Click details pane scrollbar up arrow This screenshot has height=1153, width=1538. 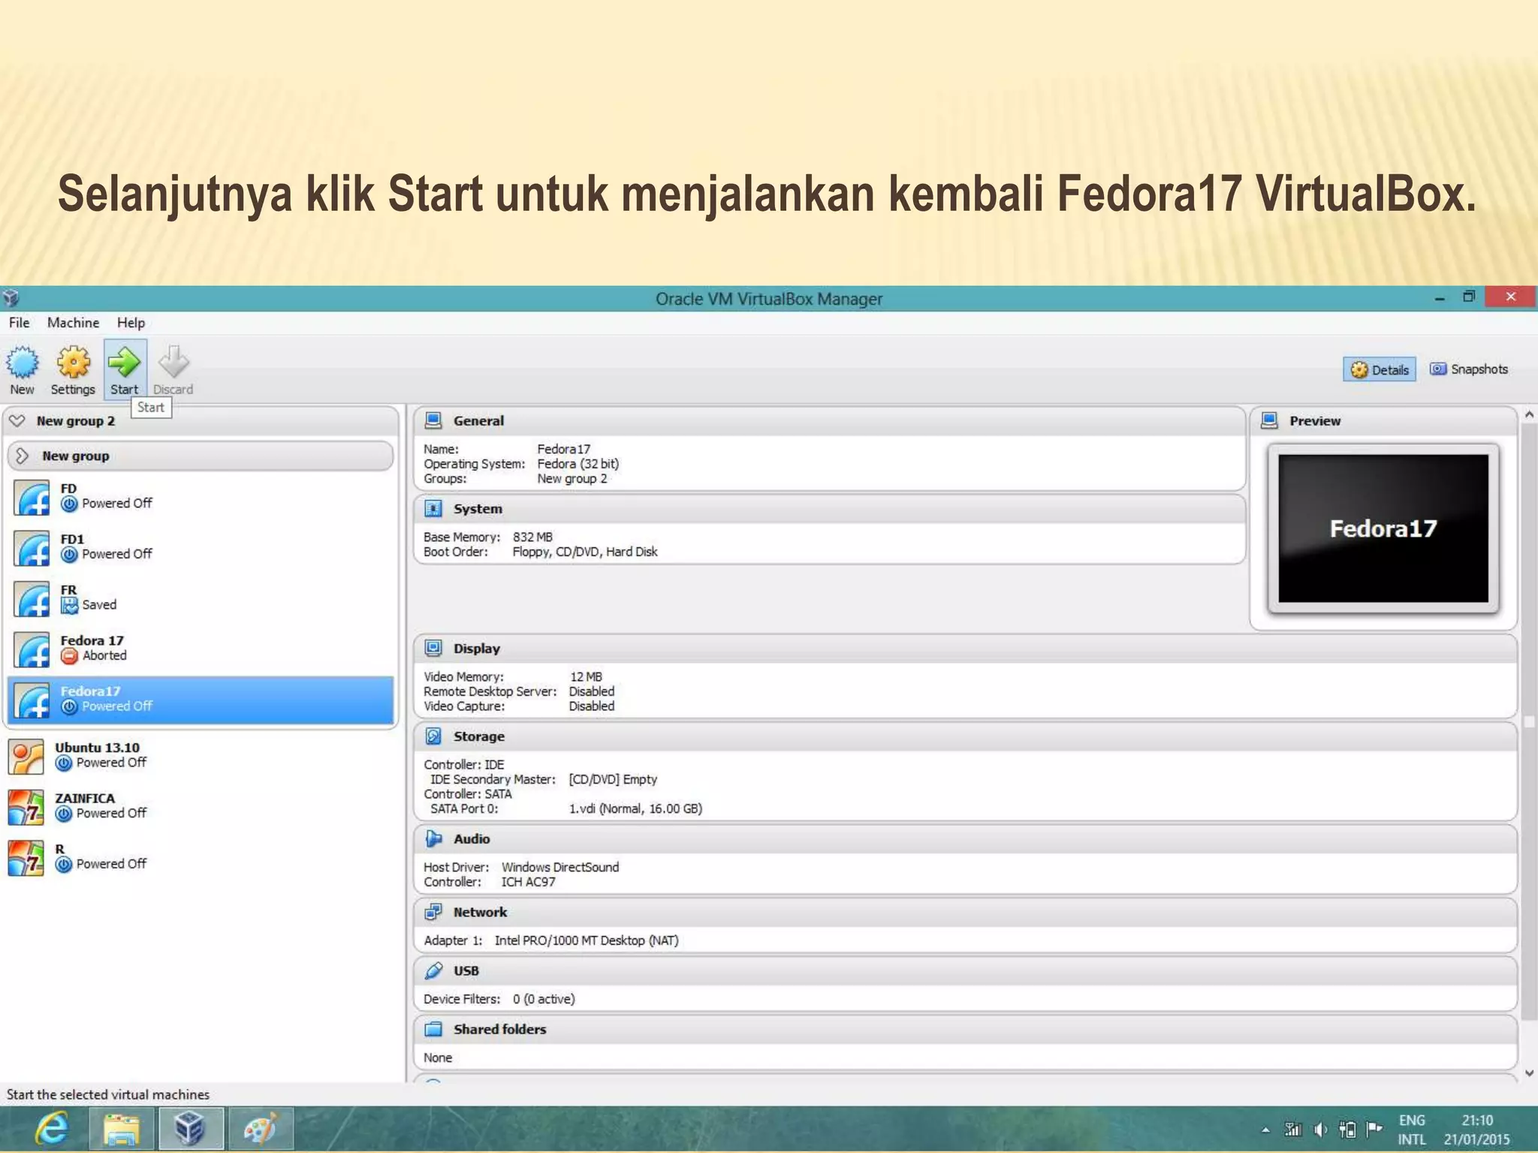1529,414
